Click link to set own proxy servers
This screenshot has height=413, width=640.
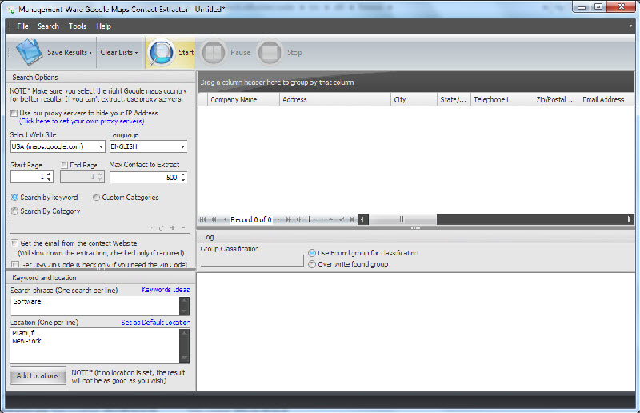tap(82, 122)
